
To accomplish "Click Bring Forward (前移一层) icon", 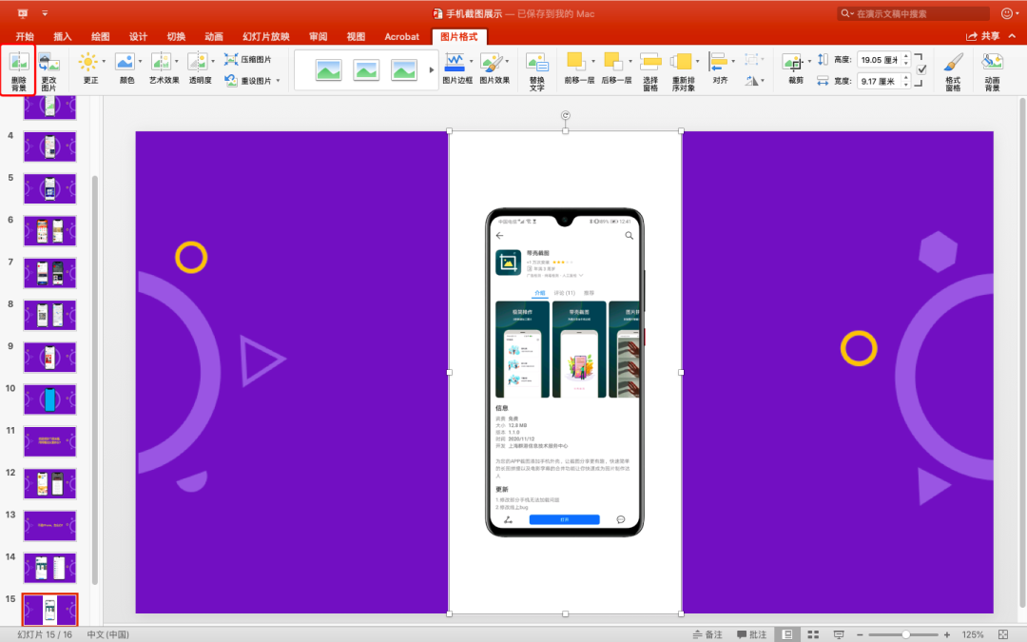I will [x=575, y=61].
